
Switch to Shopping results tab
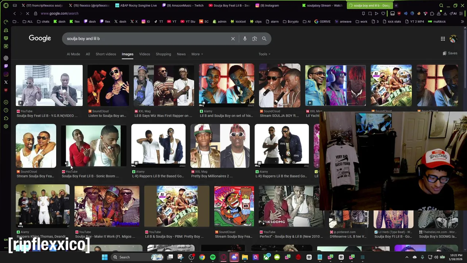coord(163,54)
